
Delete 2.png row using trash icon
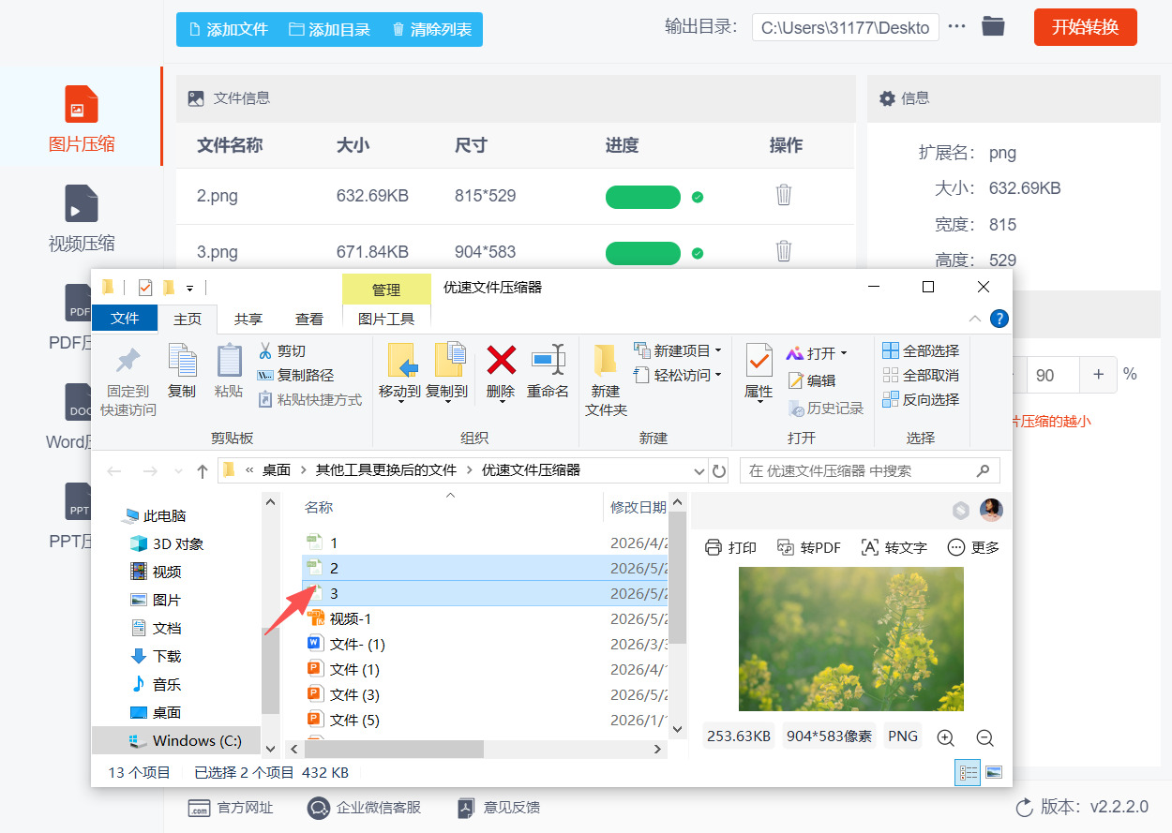point(784,195)
